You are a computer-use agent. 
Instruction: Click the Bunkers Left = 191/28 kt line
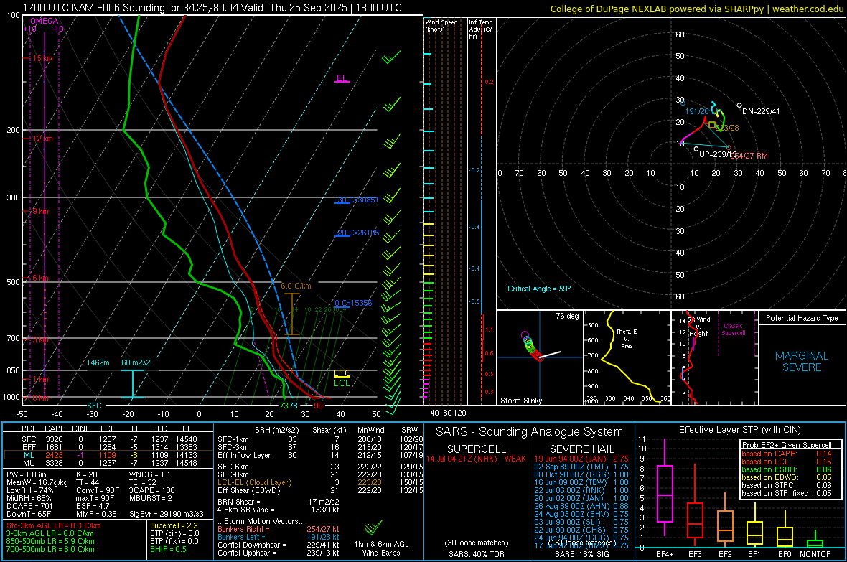(x=279, y=537)
